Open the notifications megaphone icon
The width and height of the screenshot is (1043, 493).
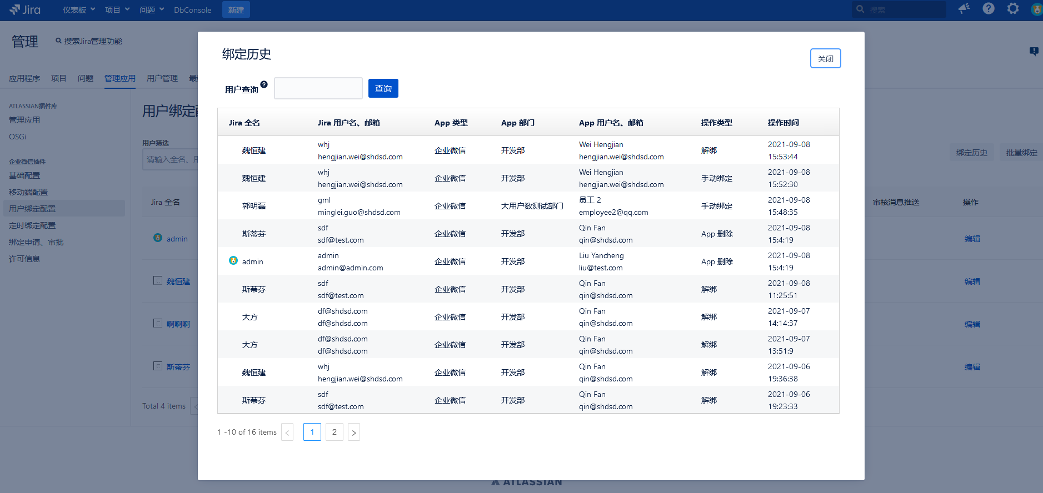point(964,9)
